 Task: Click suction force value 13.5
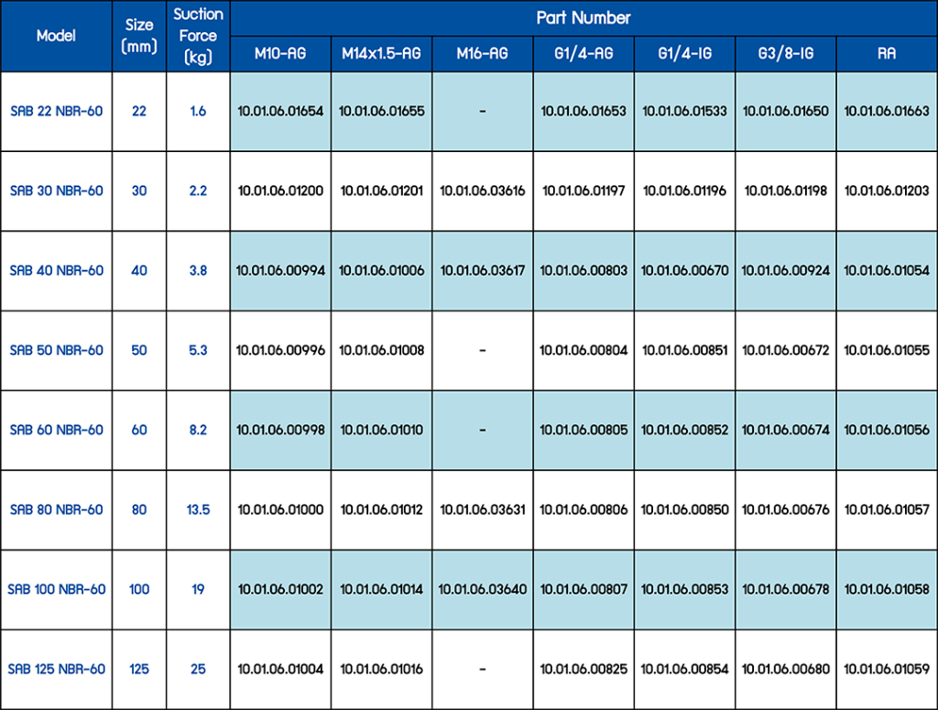coord(198,509)
